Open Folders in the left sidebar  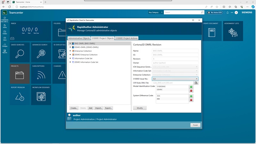[x=5, y=32]
